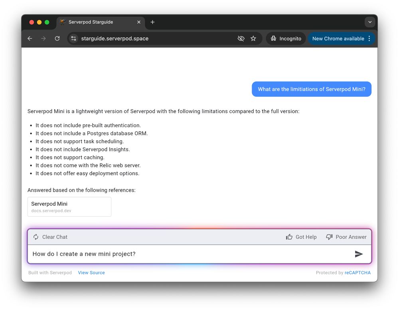Viewport: 399px width, 310px height.
Task: Click 'It does not include pre-built authentication.'
Action: (x=88, y=125)
